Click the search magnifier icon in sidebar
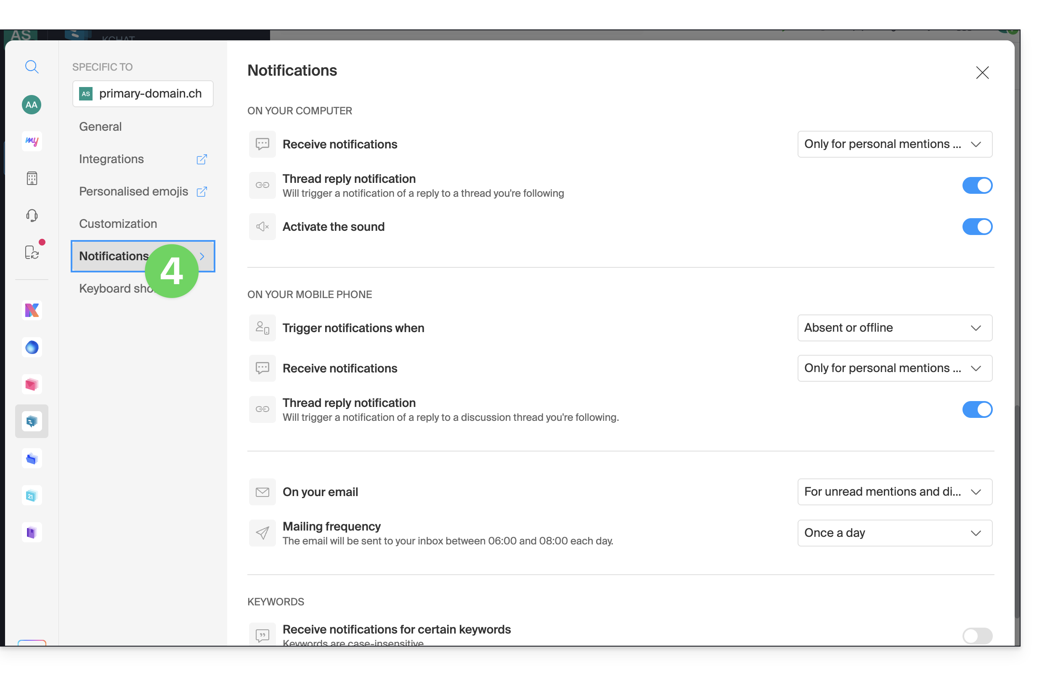 (32, 67)
